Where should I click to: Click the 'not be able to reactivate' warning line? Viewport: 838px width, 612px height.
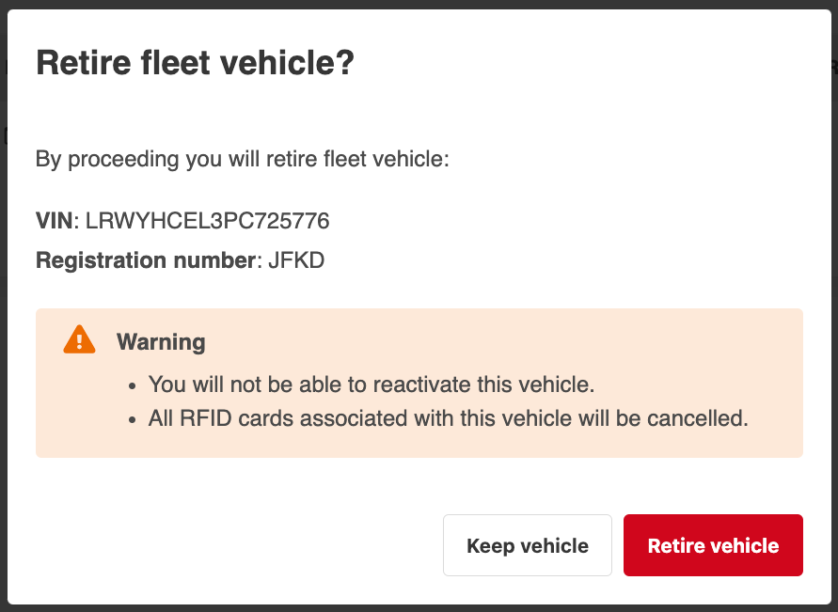pyautogui.click(x=372, y=384)
